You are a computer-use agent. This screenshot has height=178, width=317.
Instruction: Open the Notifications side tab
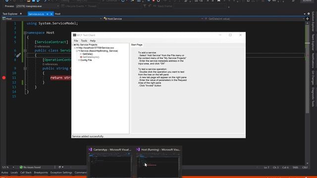click(313, 60)
